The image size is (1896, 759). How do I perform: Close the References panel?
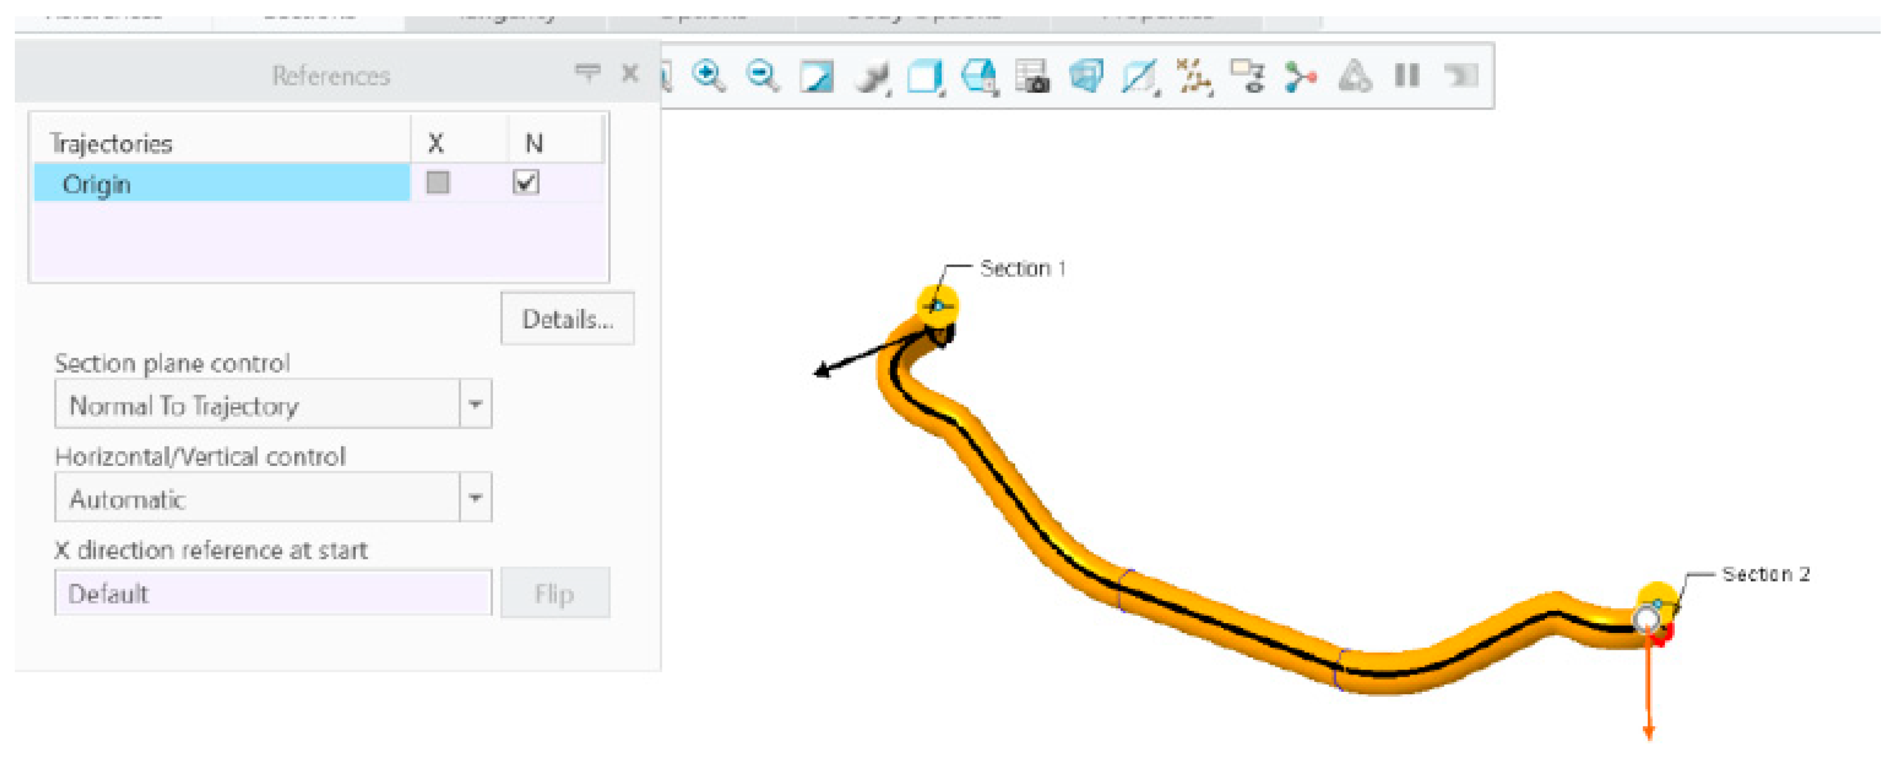(x=630, y=73)
